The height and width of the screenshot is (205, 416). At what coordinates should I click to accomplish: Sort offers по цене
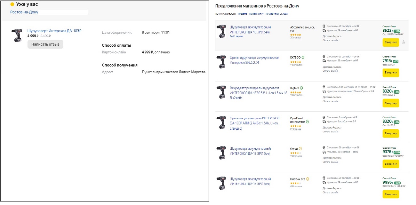242,14
